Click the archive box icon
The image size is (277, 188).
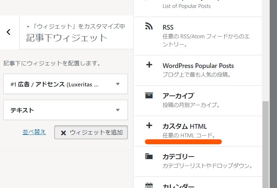149,95
